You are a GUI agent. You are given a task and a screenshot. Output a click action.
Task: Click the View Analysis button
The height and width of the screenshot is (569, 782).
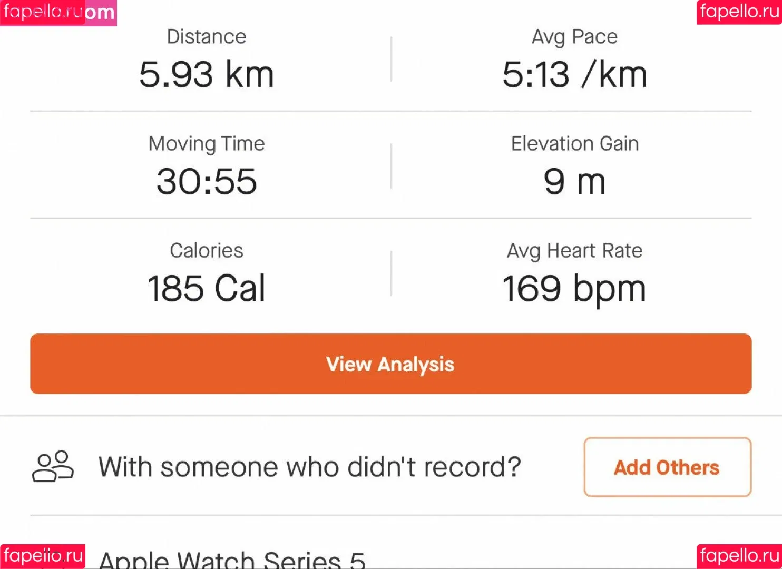pyautogui.click(x=391, y=364)
